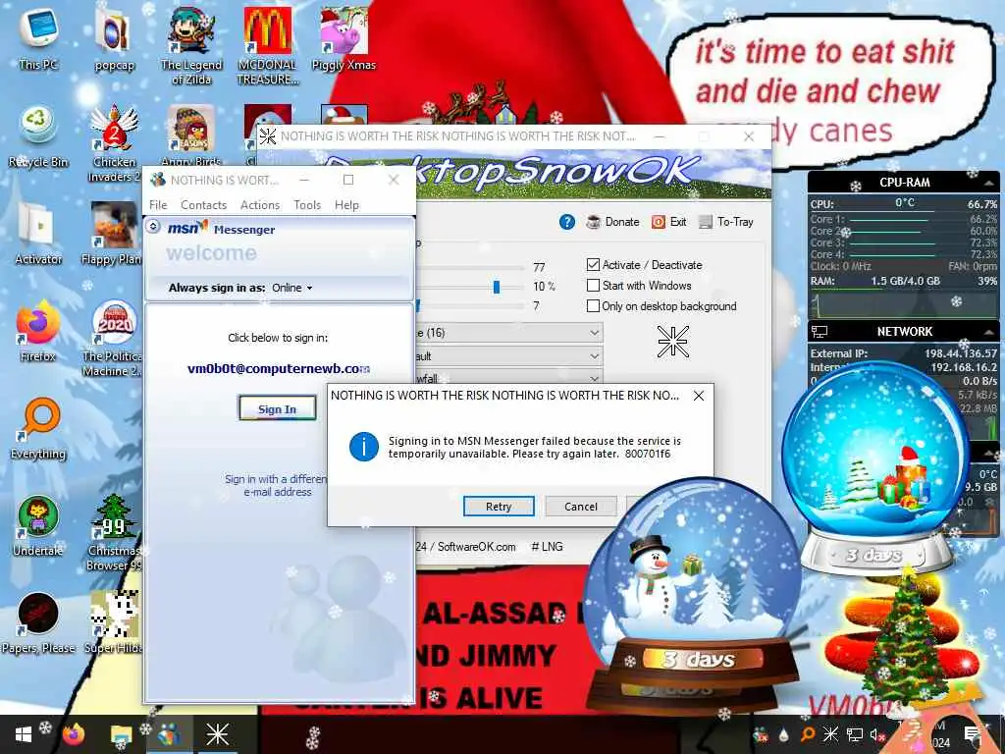The image size is (1005, 754).
Task: Send DesktopSnowOK To-Tray
Action: (x=725, y=222)
